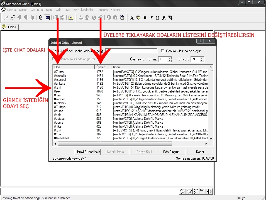Click horizontal scrollbar left arrow
Image resolution: width=266 pixels, height=200 pixels.
pyautogui.click(x=55, y=144)
